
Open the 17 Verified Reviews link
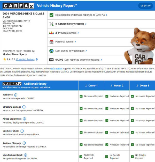click(25, 59)
